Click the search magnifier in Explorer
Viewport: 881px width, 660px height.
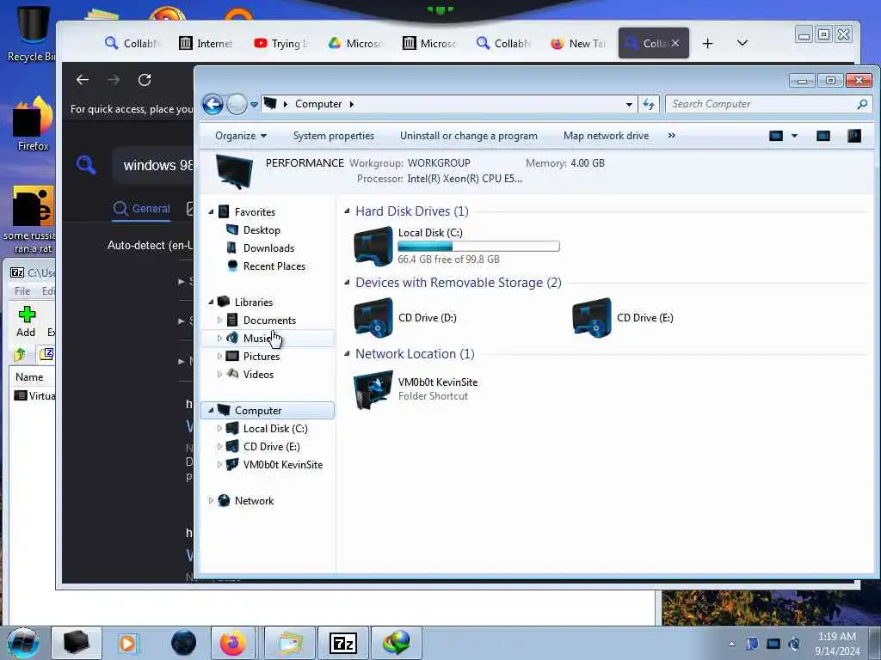point(862,104)
